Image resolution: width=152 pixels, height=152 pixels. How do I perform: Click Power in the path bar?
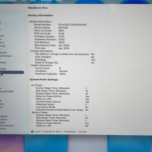pyautogui.click(x=83, y=132)
